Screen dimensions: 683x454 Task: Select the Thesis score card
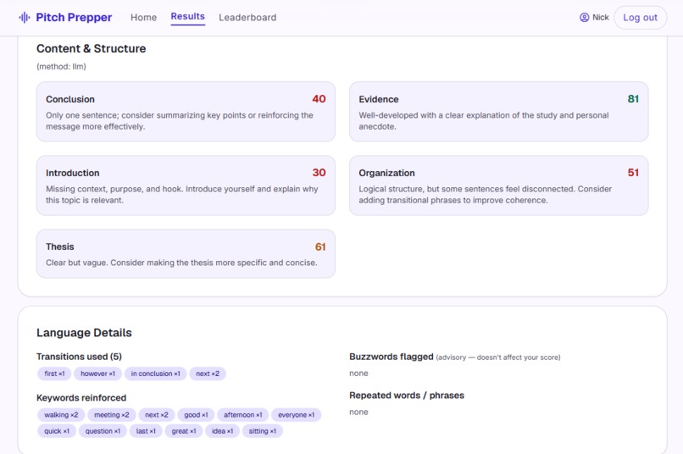[x=186, y=254]
